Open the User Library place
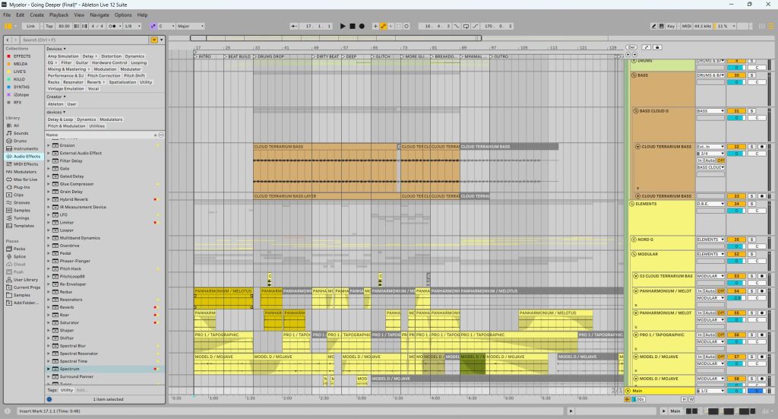The width and height of the screenshot is (778, 419). [25, 280]
